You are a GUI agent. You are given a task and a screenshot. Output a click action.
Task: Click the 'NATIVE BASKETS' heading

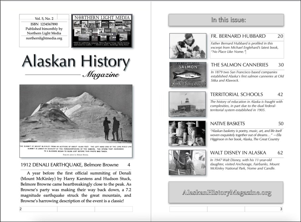click(x=228, y=124)
